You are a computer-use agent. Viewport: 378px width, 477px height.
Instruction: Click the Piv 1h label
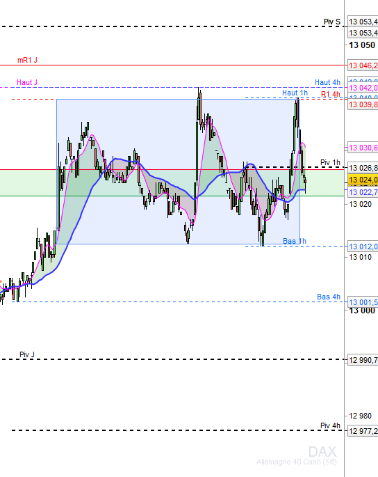tap(330, 162)
